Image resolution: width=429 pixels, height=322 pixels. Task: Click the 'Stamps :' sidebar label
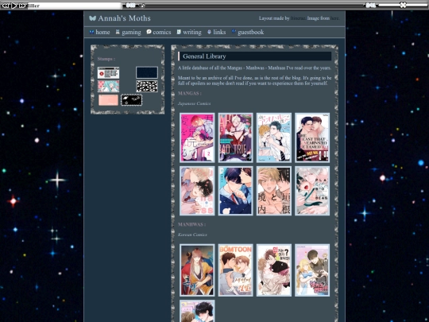pos(106,59)
